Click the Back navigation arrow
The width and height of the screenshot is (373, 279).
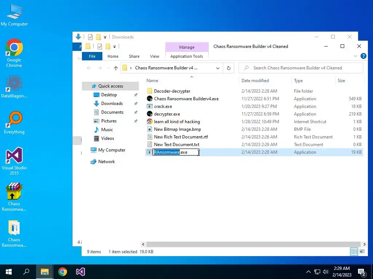[89, 68]
